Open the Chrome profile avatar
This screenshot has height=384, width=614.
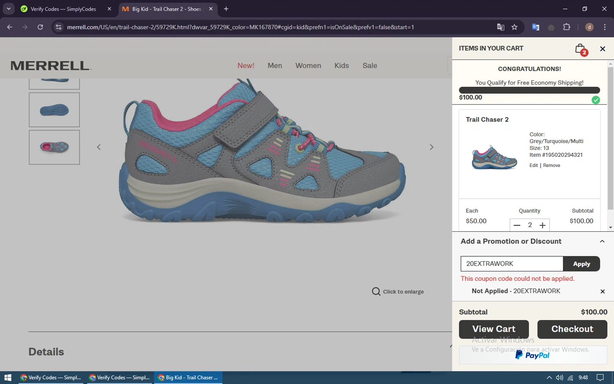tap(589, 27)
